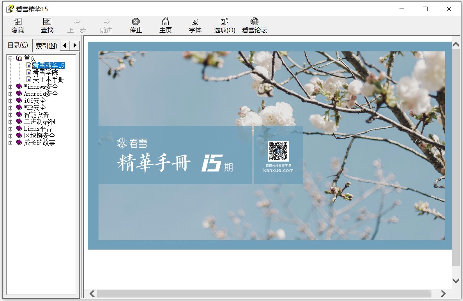Screen dimensions: 463x301
Task: Click the open book icon beside 首页
Action: [19, 58]
